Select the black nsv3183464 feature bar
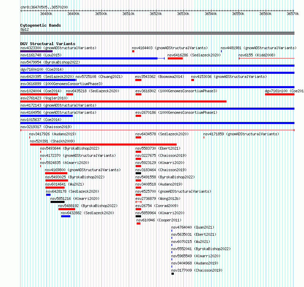 (x=138, y=173)
